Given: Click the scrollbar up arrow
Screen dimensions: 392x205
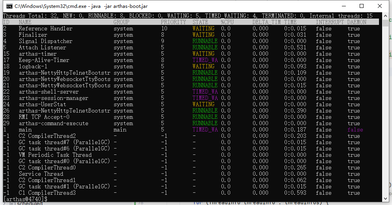Looking at the screenshot, I should tap(385, 16).
